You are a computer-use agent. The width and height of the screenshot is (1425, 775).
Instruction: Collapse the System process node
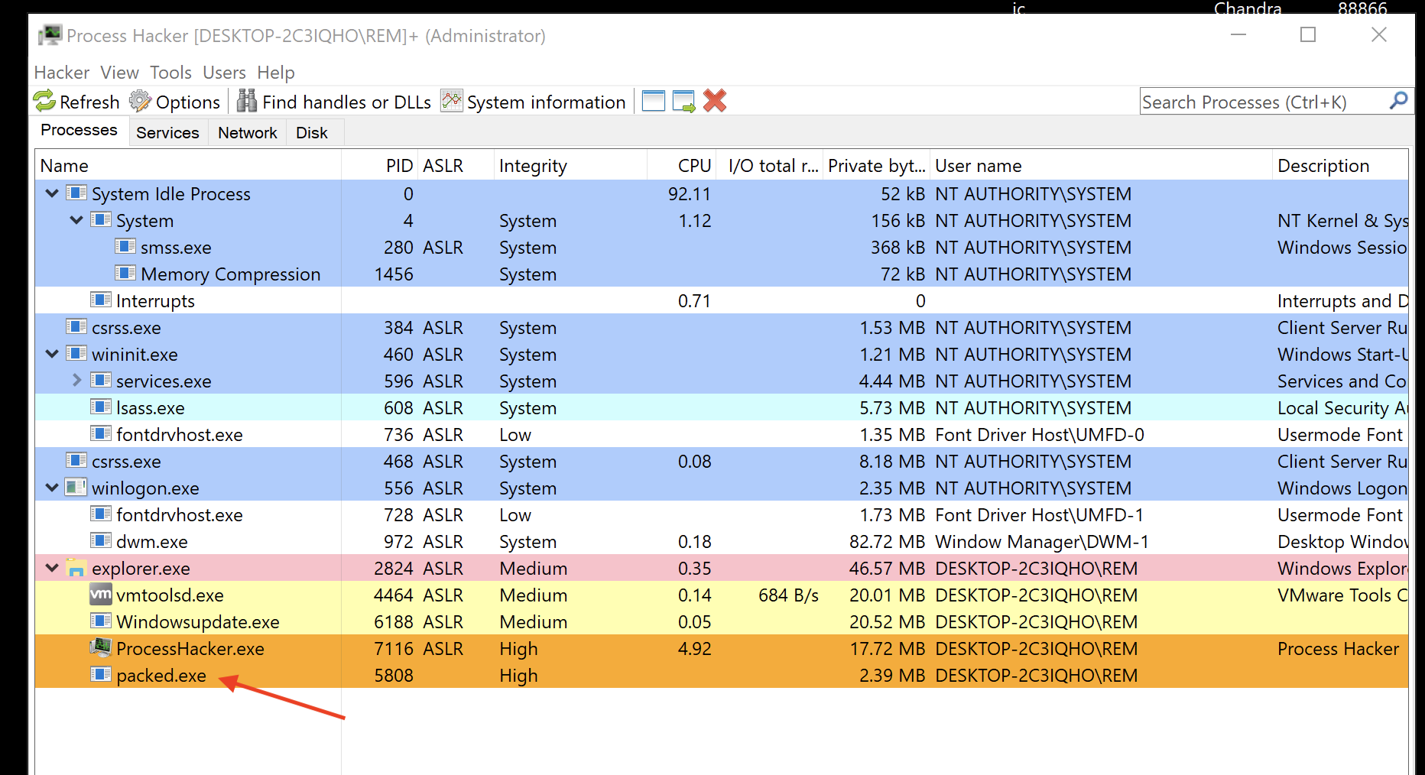pyautogui.click(x=76, y=220)
